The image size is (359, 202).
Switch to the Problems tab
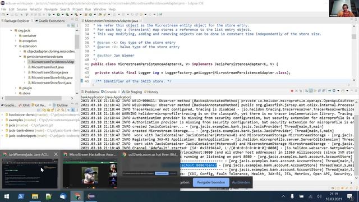tap(90, 92)
